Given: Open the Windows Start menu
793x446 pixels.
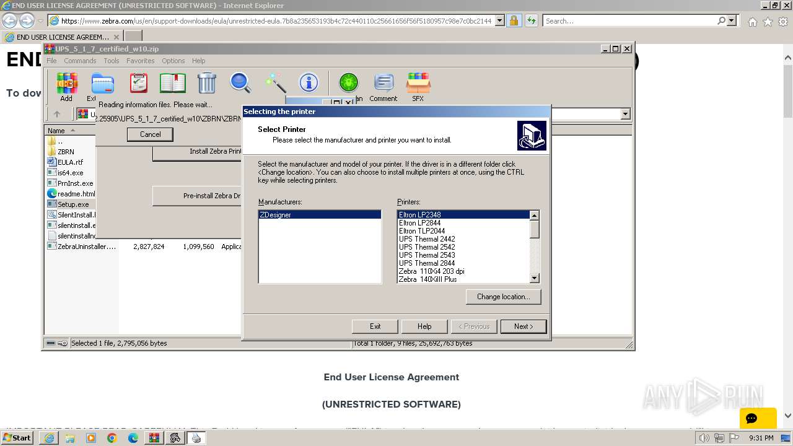Looking at the screenshot, I should (x=17, y=438).
